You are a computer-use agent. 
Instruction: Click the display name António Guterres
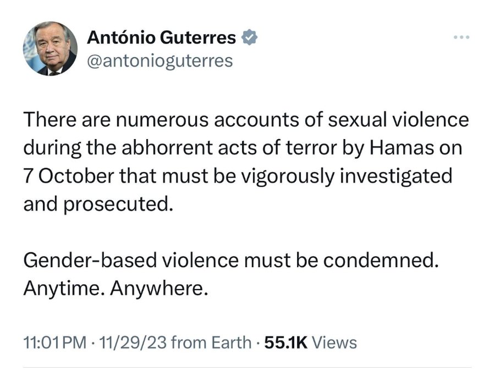(161, 37)
